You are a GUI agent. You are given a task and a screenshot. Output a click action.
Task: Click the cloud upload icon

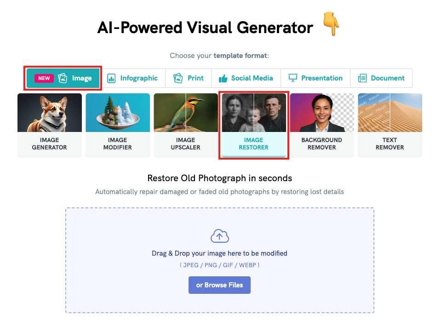220,236
